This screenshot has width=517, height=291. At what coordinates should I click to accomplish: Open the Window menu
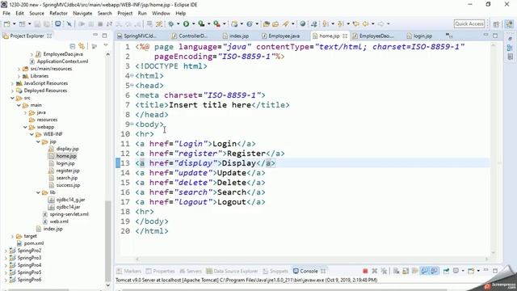[x=161, y=13]
